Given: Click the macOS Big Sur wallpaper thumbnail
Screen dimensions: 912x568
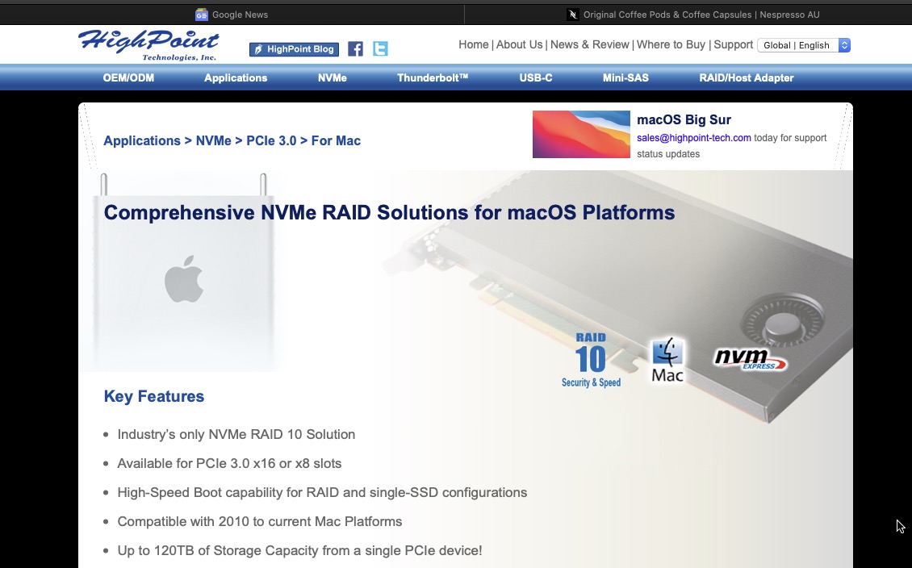Looking at the screenshot, I should (x=581, y=134).
